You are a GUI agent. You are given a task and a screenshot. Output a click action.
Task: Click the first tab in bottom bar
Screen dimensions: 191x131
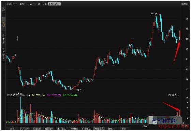click(12, 128)
